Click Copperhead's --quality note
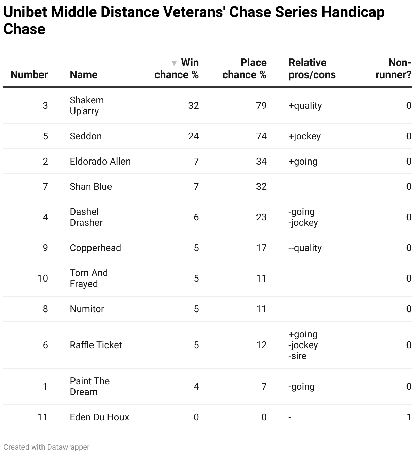 [305, 248]
